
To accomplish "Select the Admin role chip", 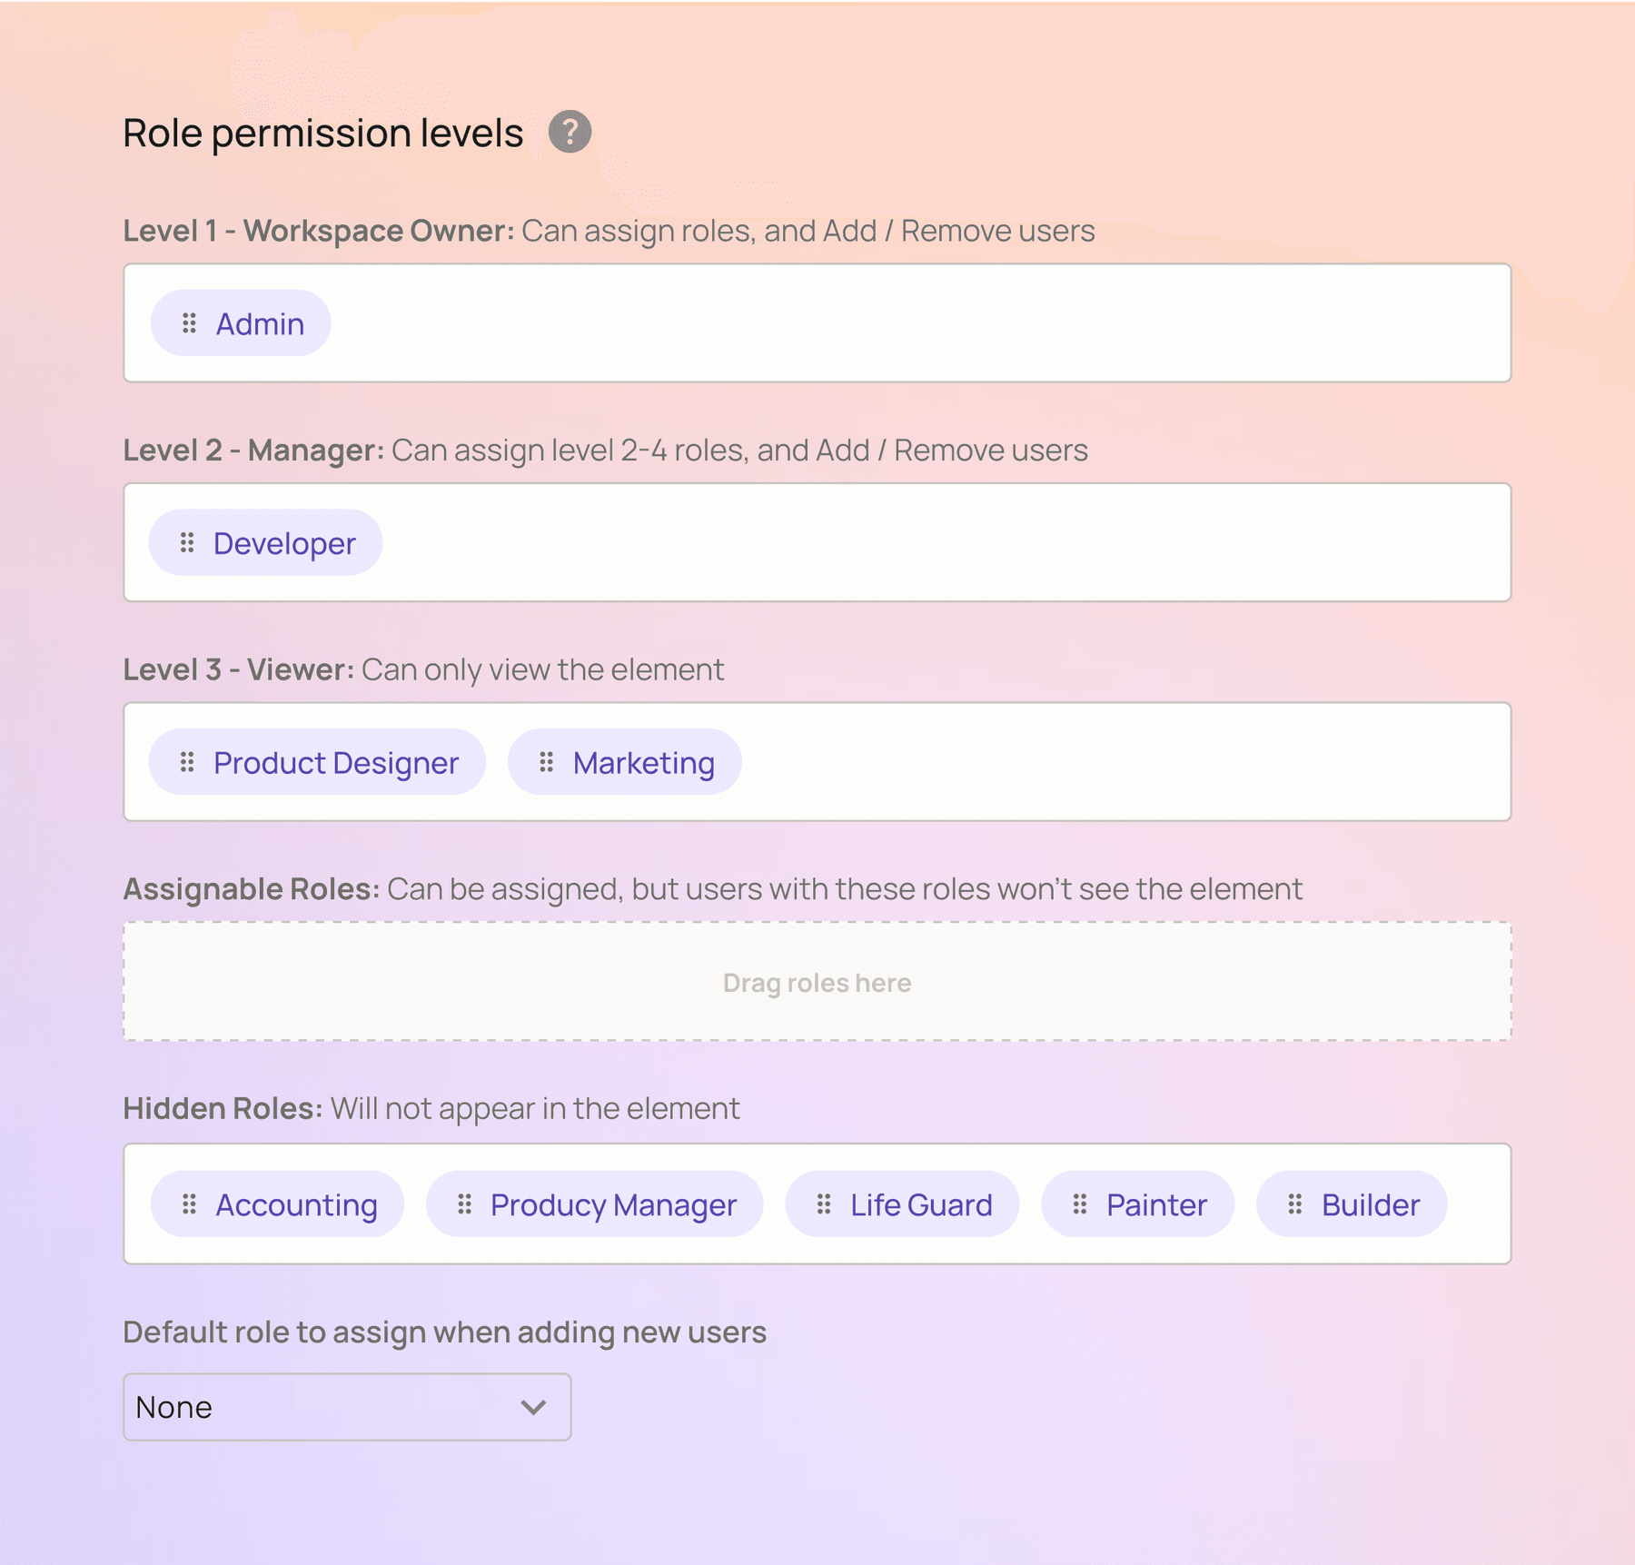I will pos(259,324).
